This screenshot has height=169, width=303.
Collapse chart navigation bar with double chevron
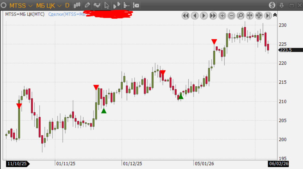click(275, 15)
